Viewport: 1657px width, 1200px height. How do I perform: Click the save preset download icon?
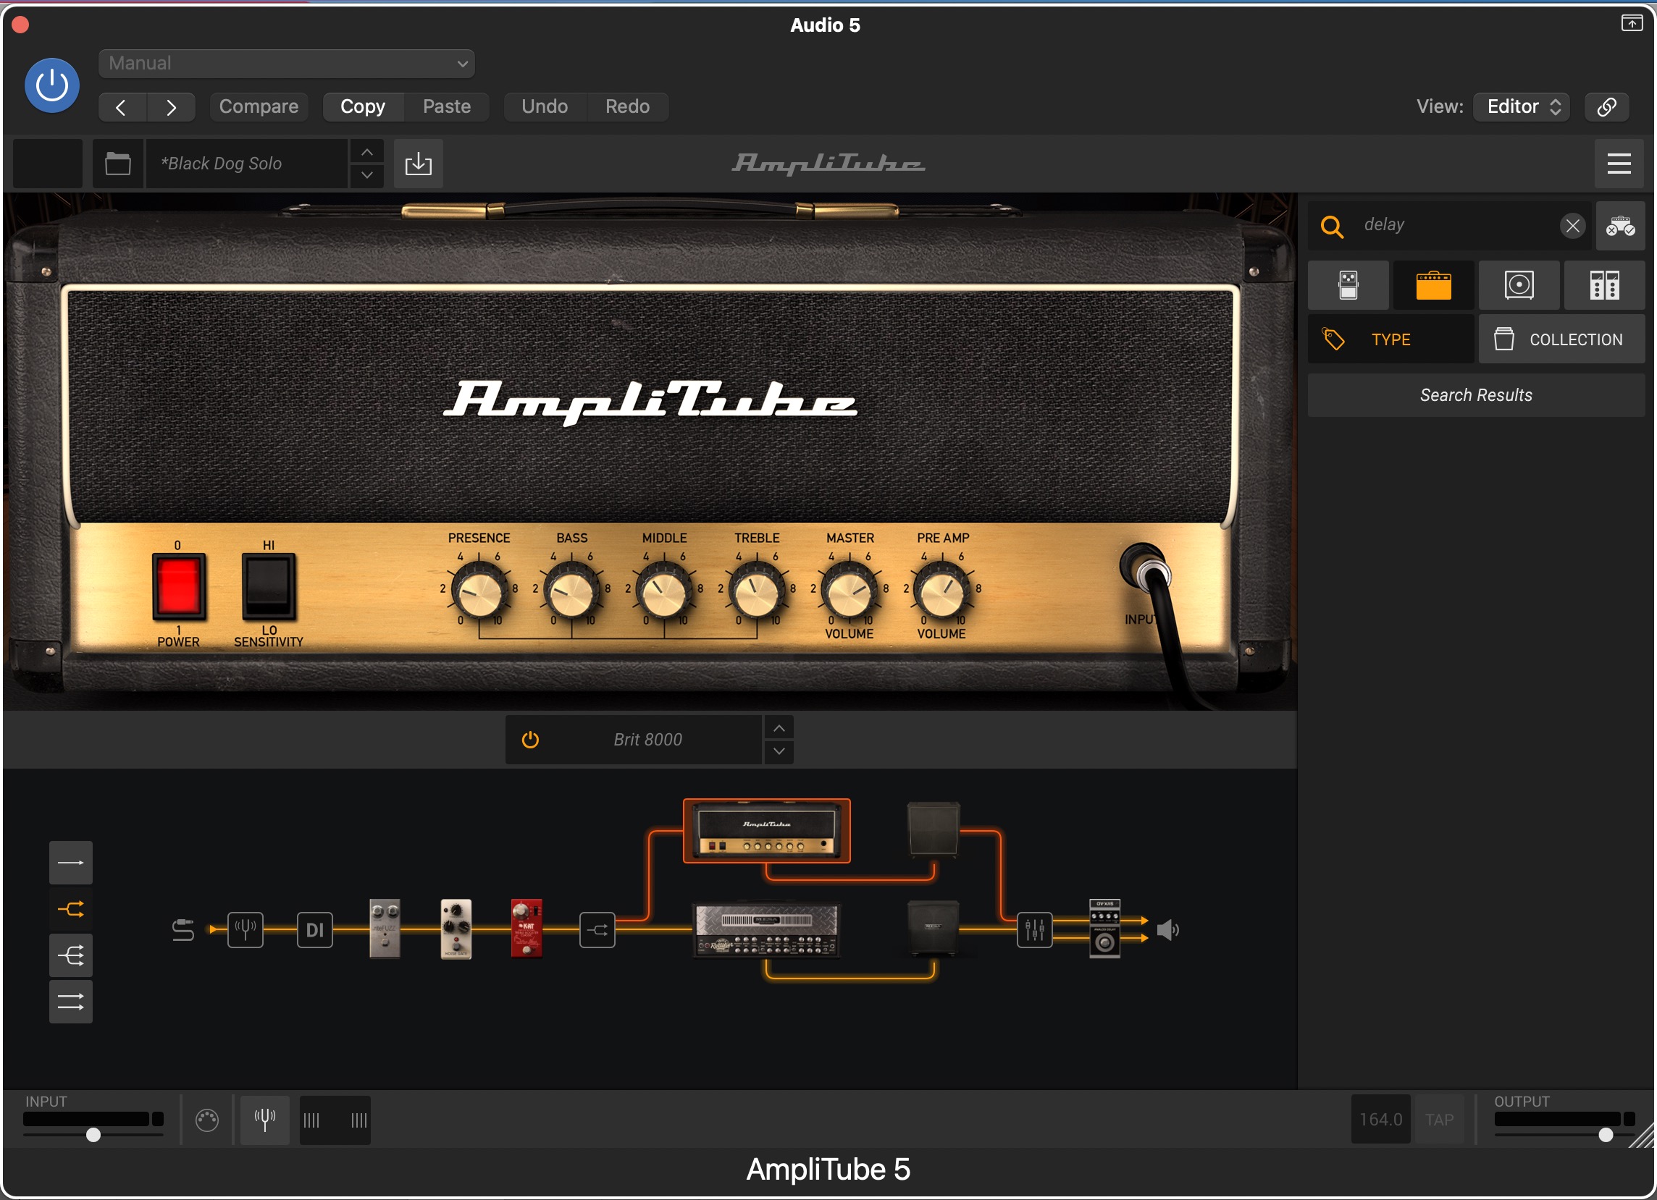pos(419,164)
